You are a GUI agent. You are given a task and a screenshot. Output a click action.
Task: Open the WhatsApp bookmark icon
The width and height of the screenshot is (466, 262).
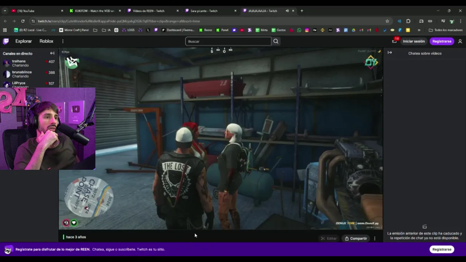pos(299,30)
